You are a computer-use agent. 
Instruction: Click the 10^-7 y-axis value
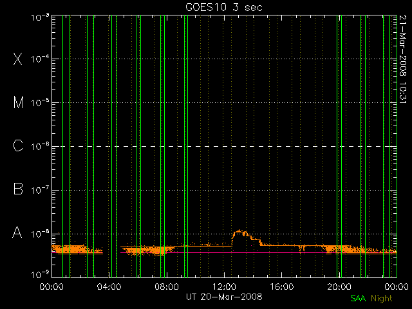40,191
